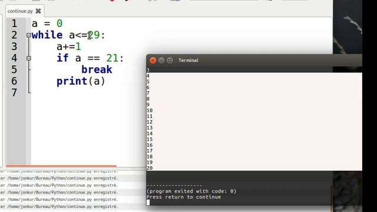Click the 'print' function name in code

click(72, 81)
